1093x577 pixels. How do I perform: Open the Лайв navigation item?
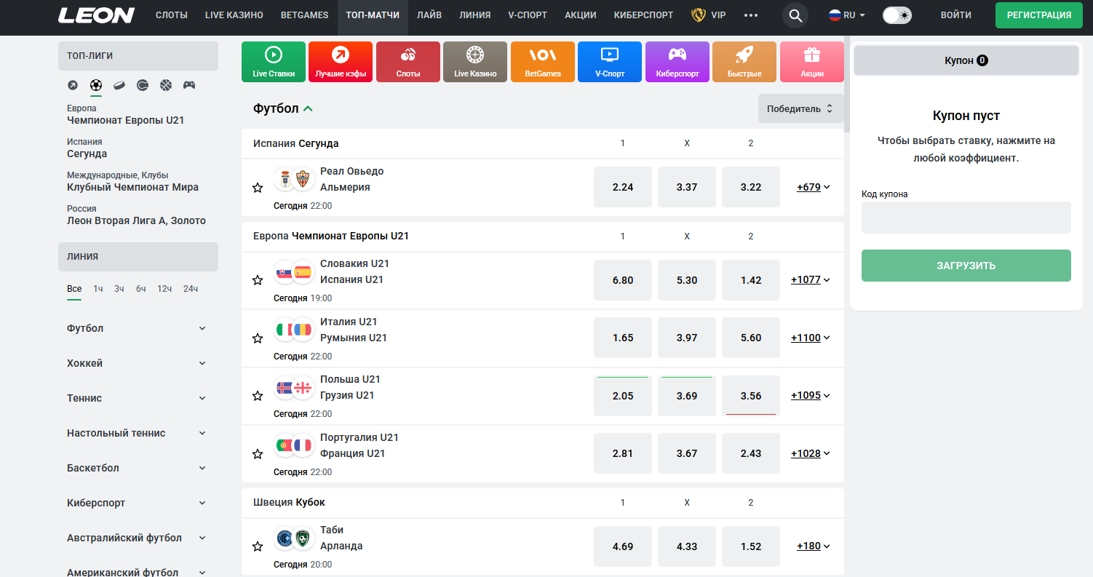pos(429,15)
